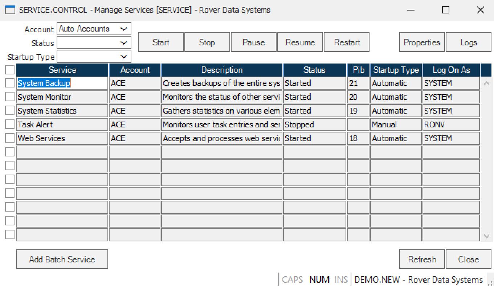Open Properties for the selected service
Image resolution: width=494 pixels, height=286 pixels.
coord(421,42)
